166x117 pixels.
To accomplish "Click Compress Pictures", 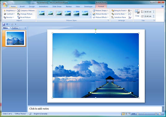I will click(x=26, y=11).
